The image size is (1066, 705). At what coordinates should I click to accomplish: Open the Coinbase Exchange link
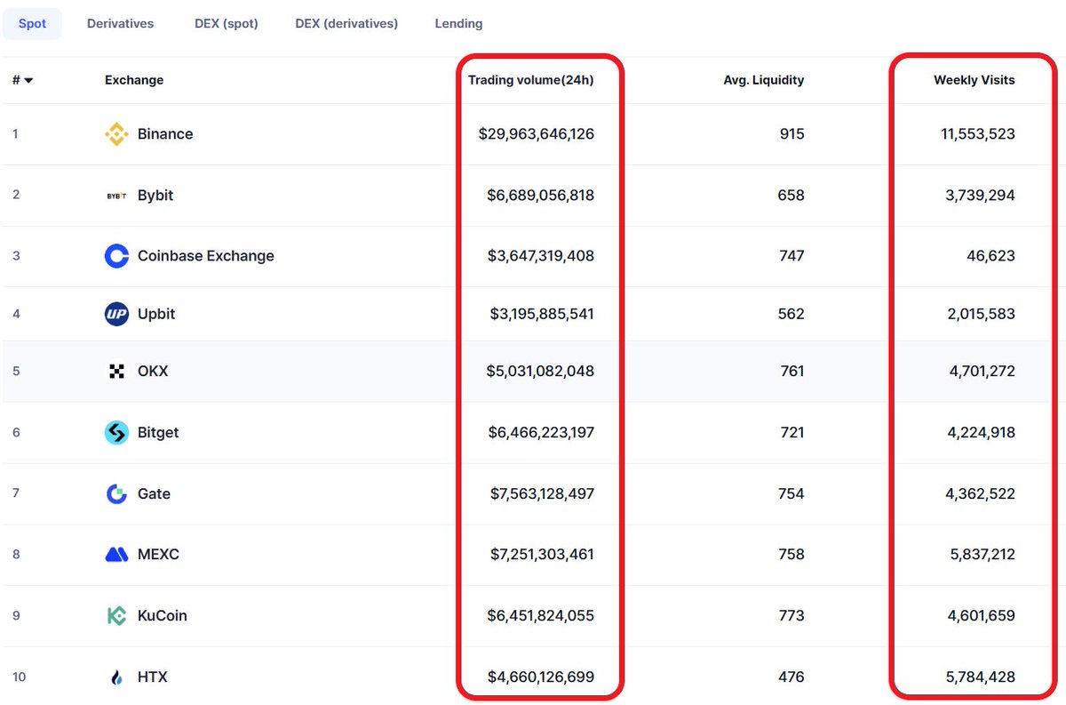tap(206, 256)
